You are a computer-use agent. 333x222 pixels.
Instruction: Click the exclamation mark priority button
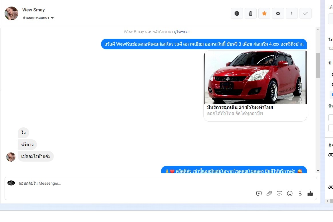click(x=292, y=13)
